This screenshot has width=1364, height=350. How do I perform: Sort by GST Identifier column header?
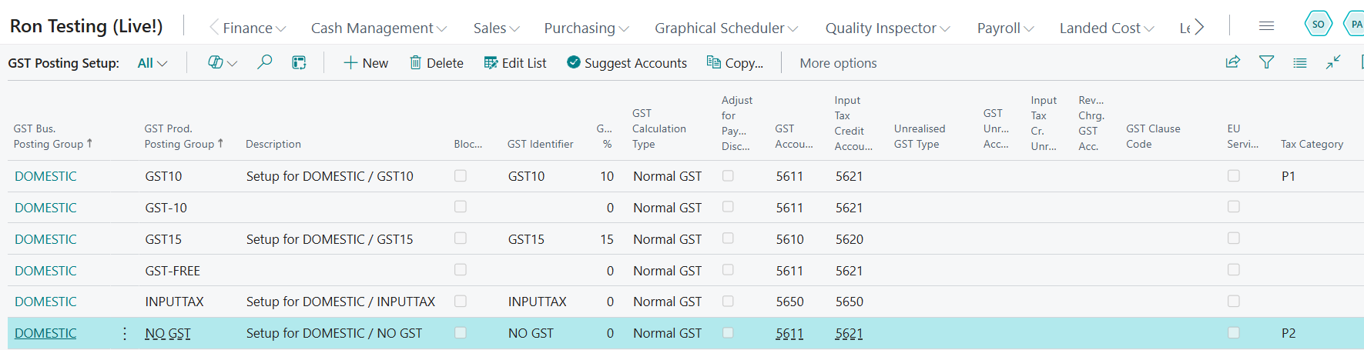tap(540, 144)
